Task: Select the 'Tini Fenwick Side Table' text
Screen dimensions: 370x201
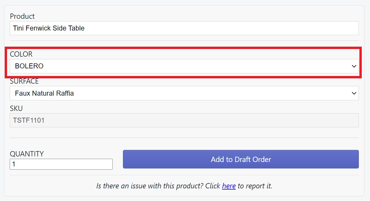Action: click(49, 28)
